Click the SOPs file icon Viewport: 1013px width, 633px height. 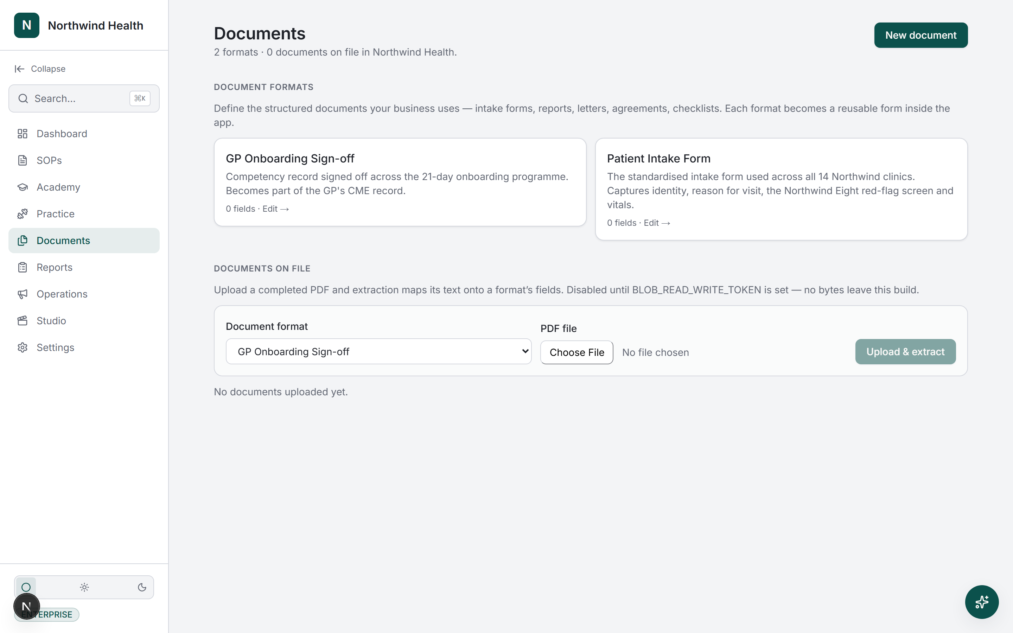coord(23,160)
